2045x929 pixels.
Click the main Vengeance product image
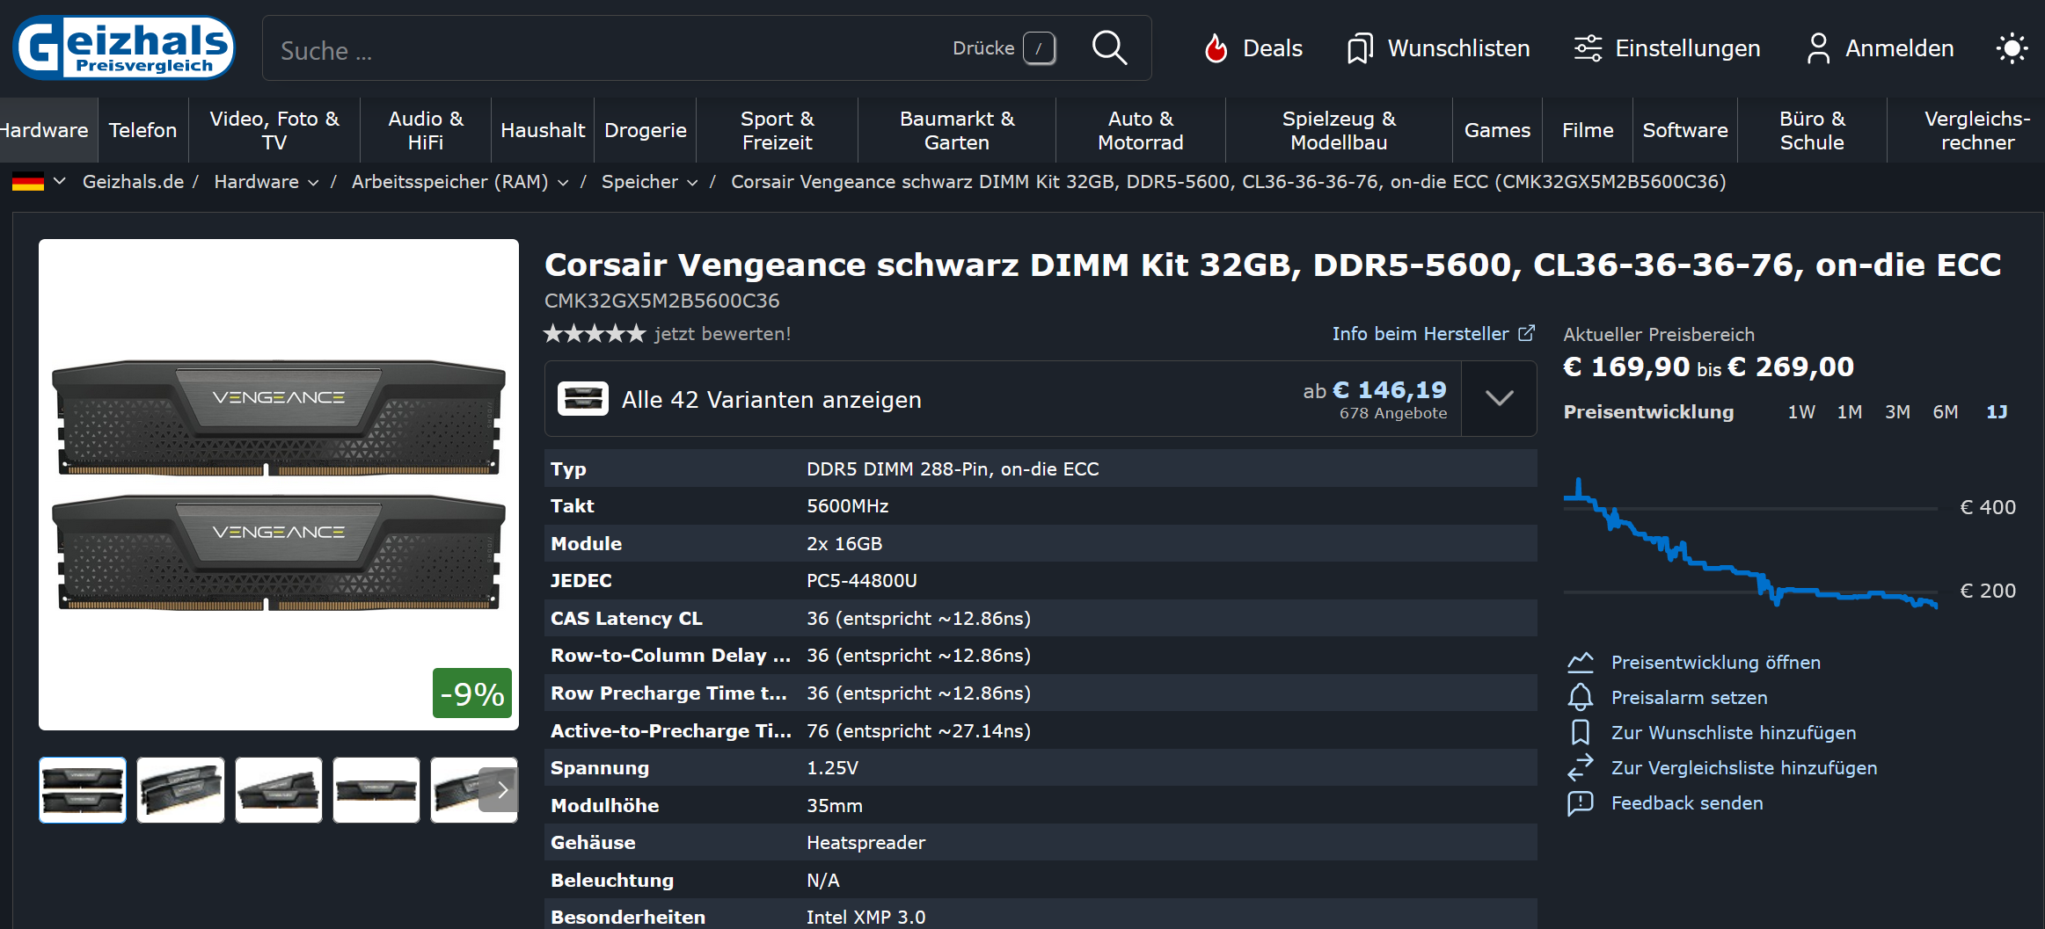279,484
